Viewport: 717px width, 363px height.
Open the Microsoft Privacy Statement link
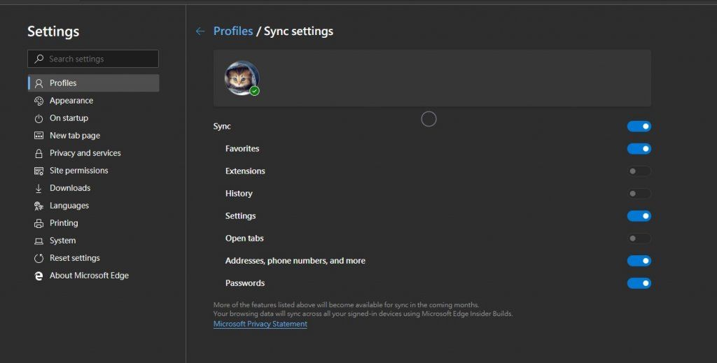tap(260, 324)
